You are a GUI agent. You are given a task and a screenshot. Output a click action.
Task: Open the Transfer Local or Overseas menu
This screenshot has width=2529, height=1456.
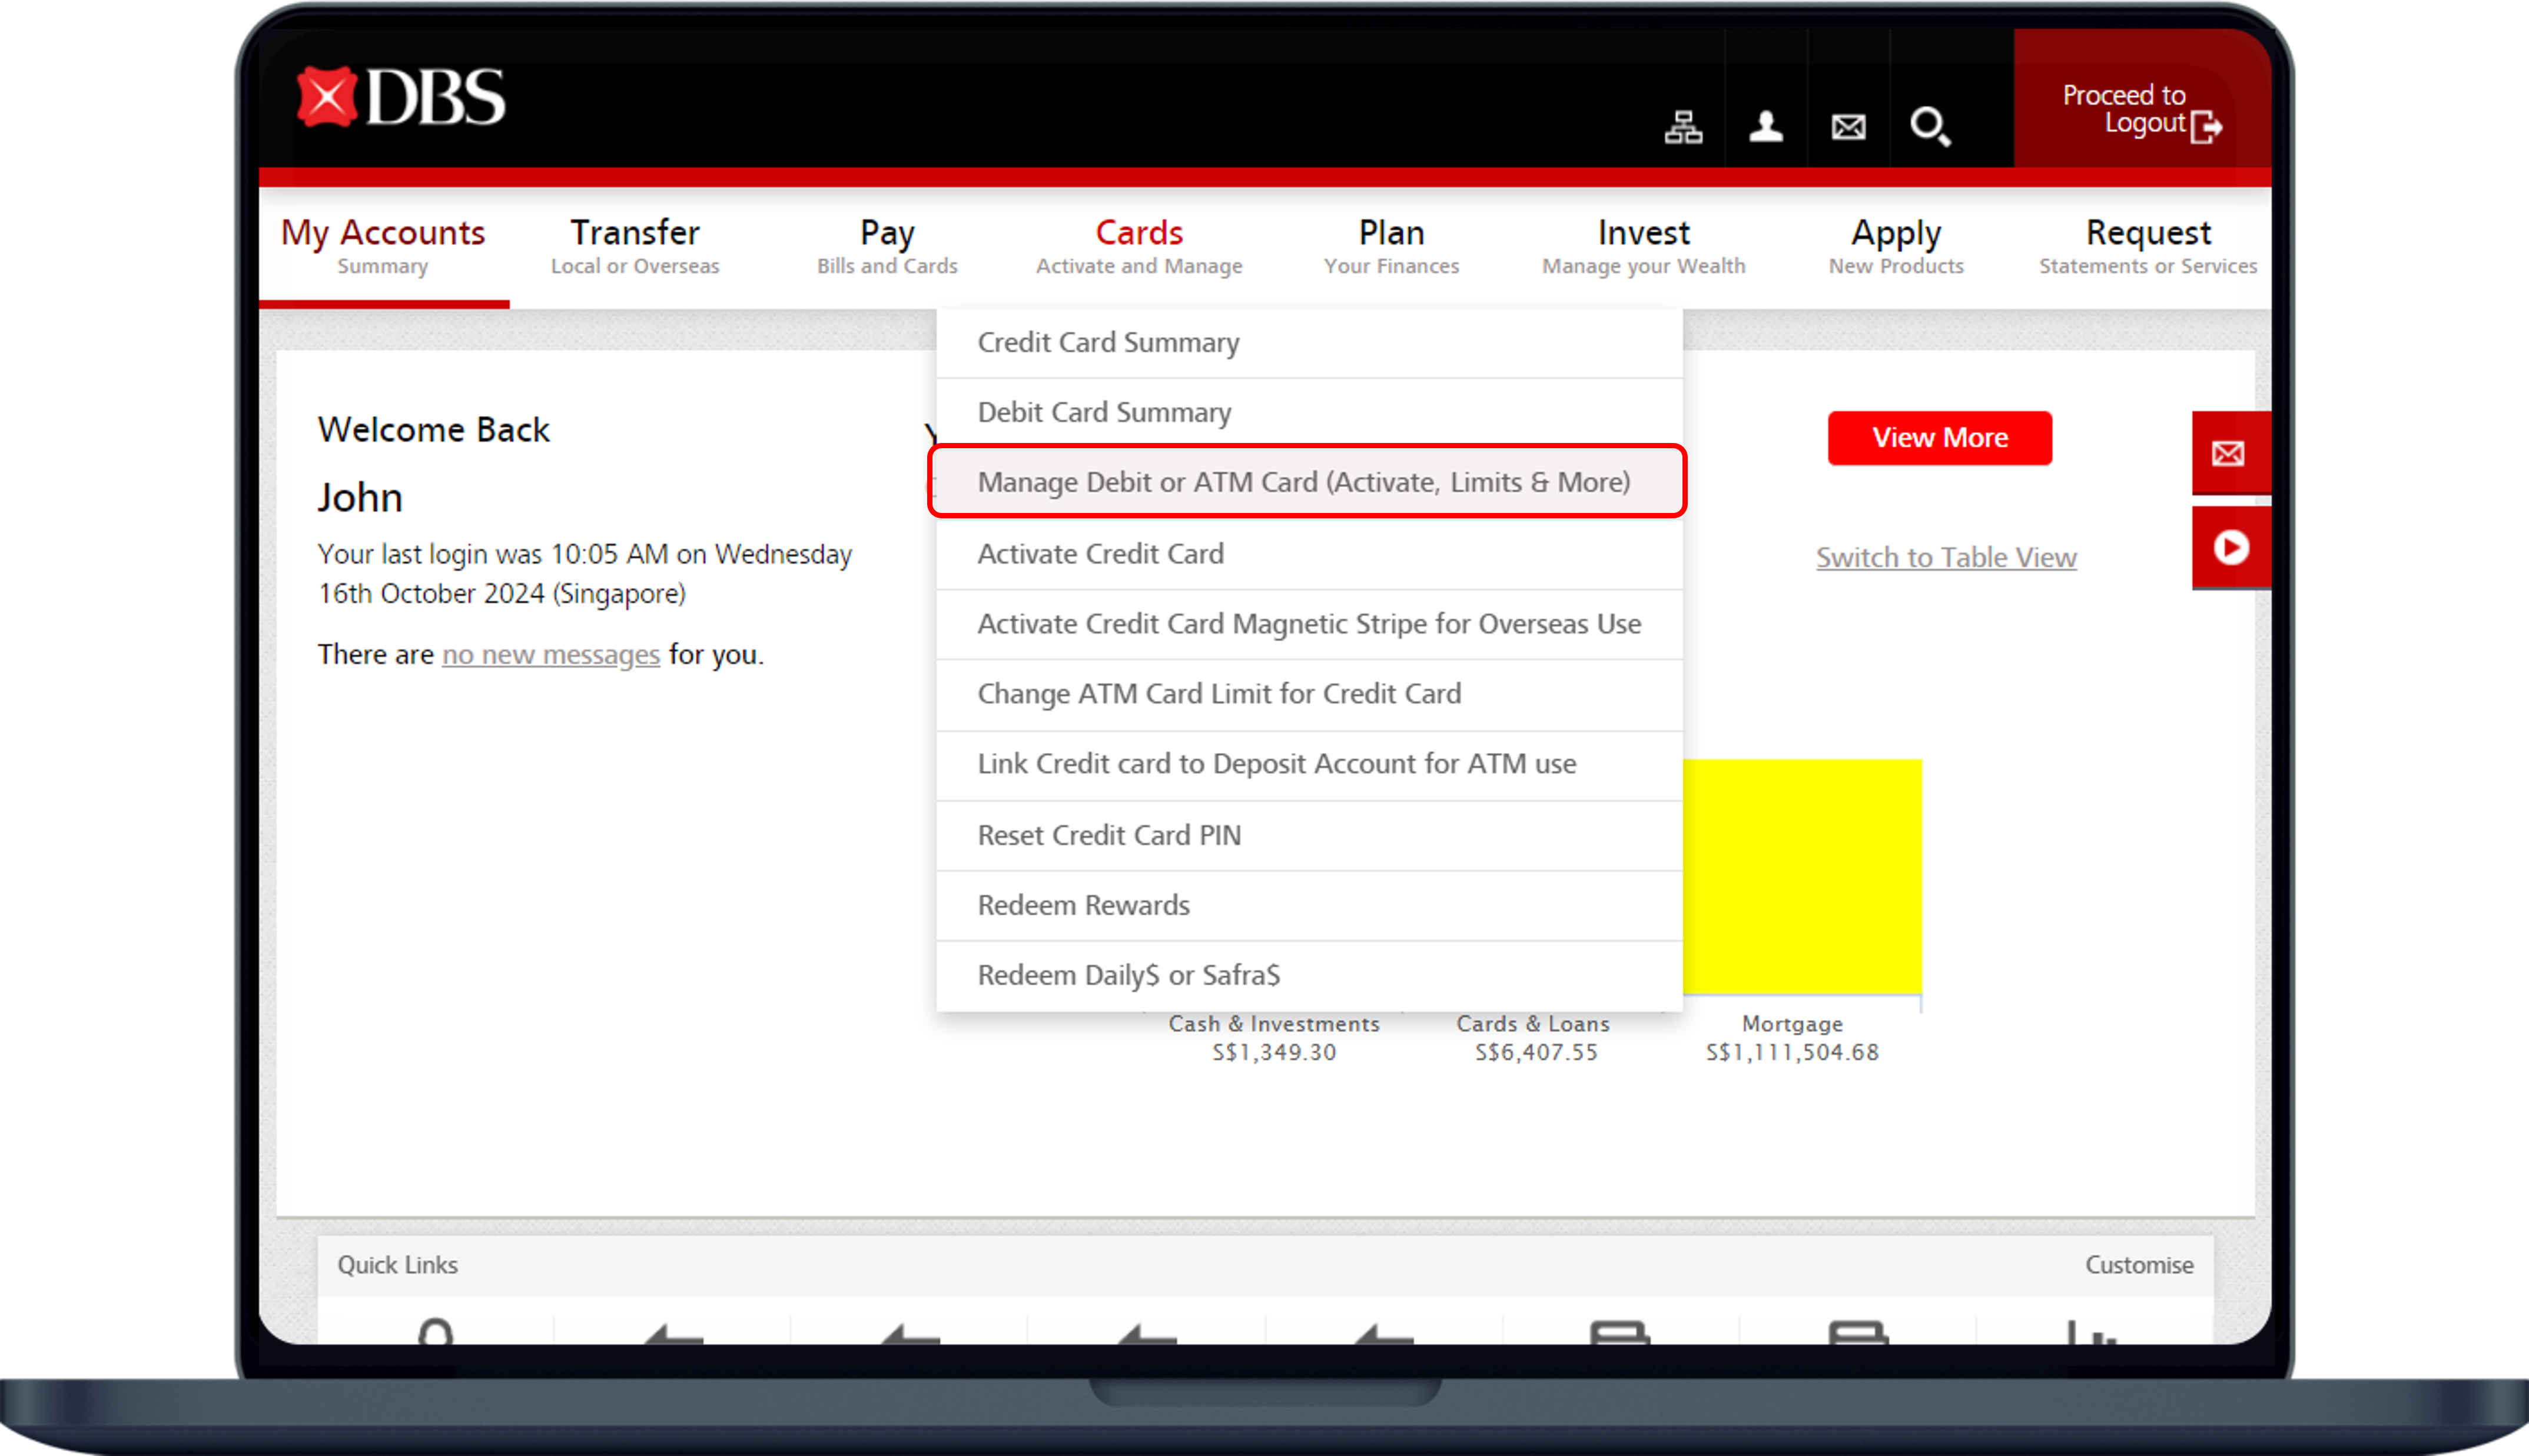coord(634,246)
